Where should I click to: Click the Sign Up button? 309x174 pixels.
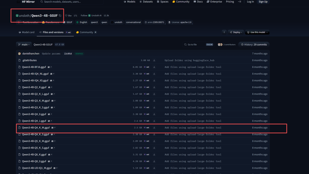point(263,2)
